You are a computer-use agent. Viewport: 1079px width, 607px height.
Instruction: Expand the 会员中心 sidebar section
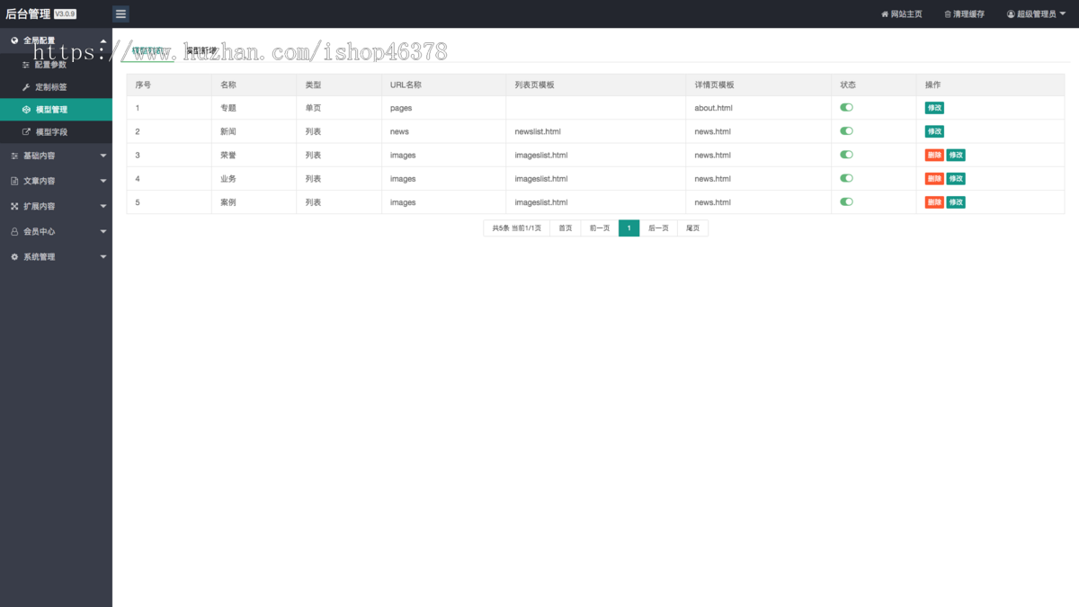click(x=56, y=231)
